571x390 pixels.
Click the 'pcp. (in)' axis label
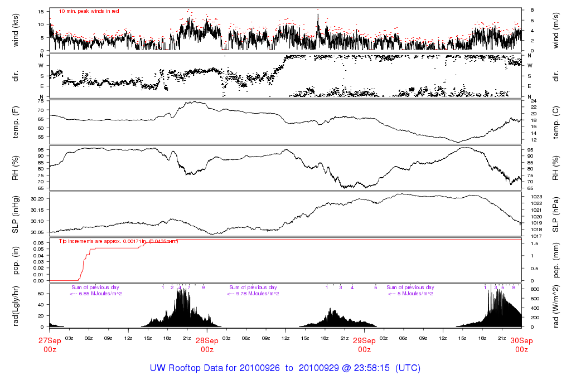15,260
